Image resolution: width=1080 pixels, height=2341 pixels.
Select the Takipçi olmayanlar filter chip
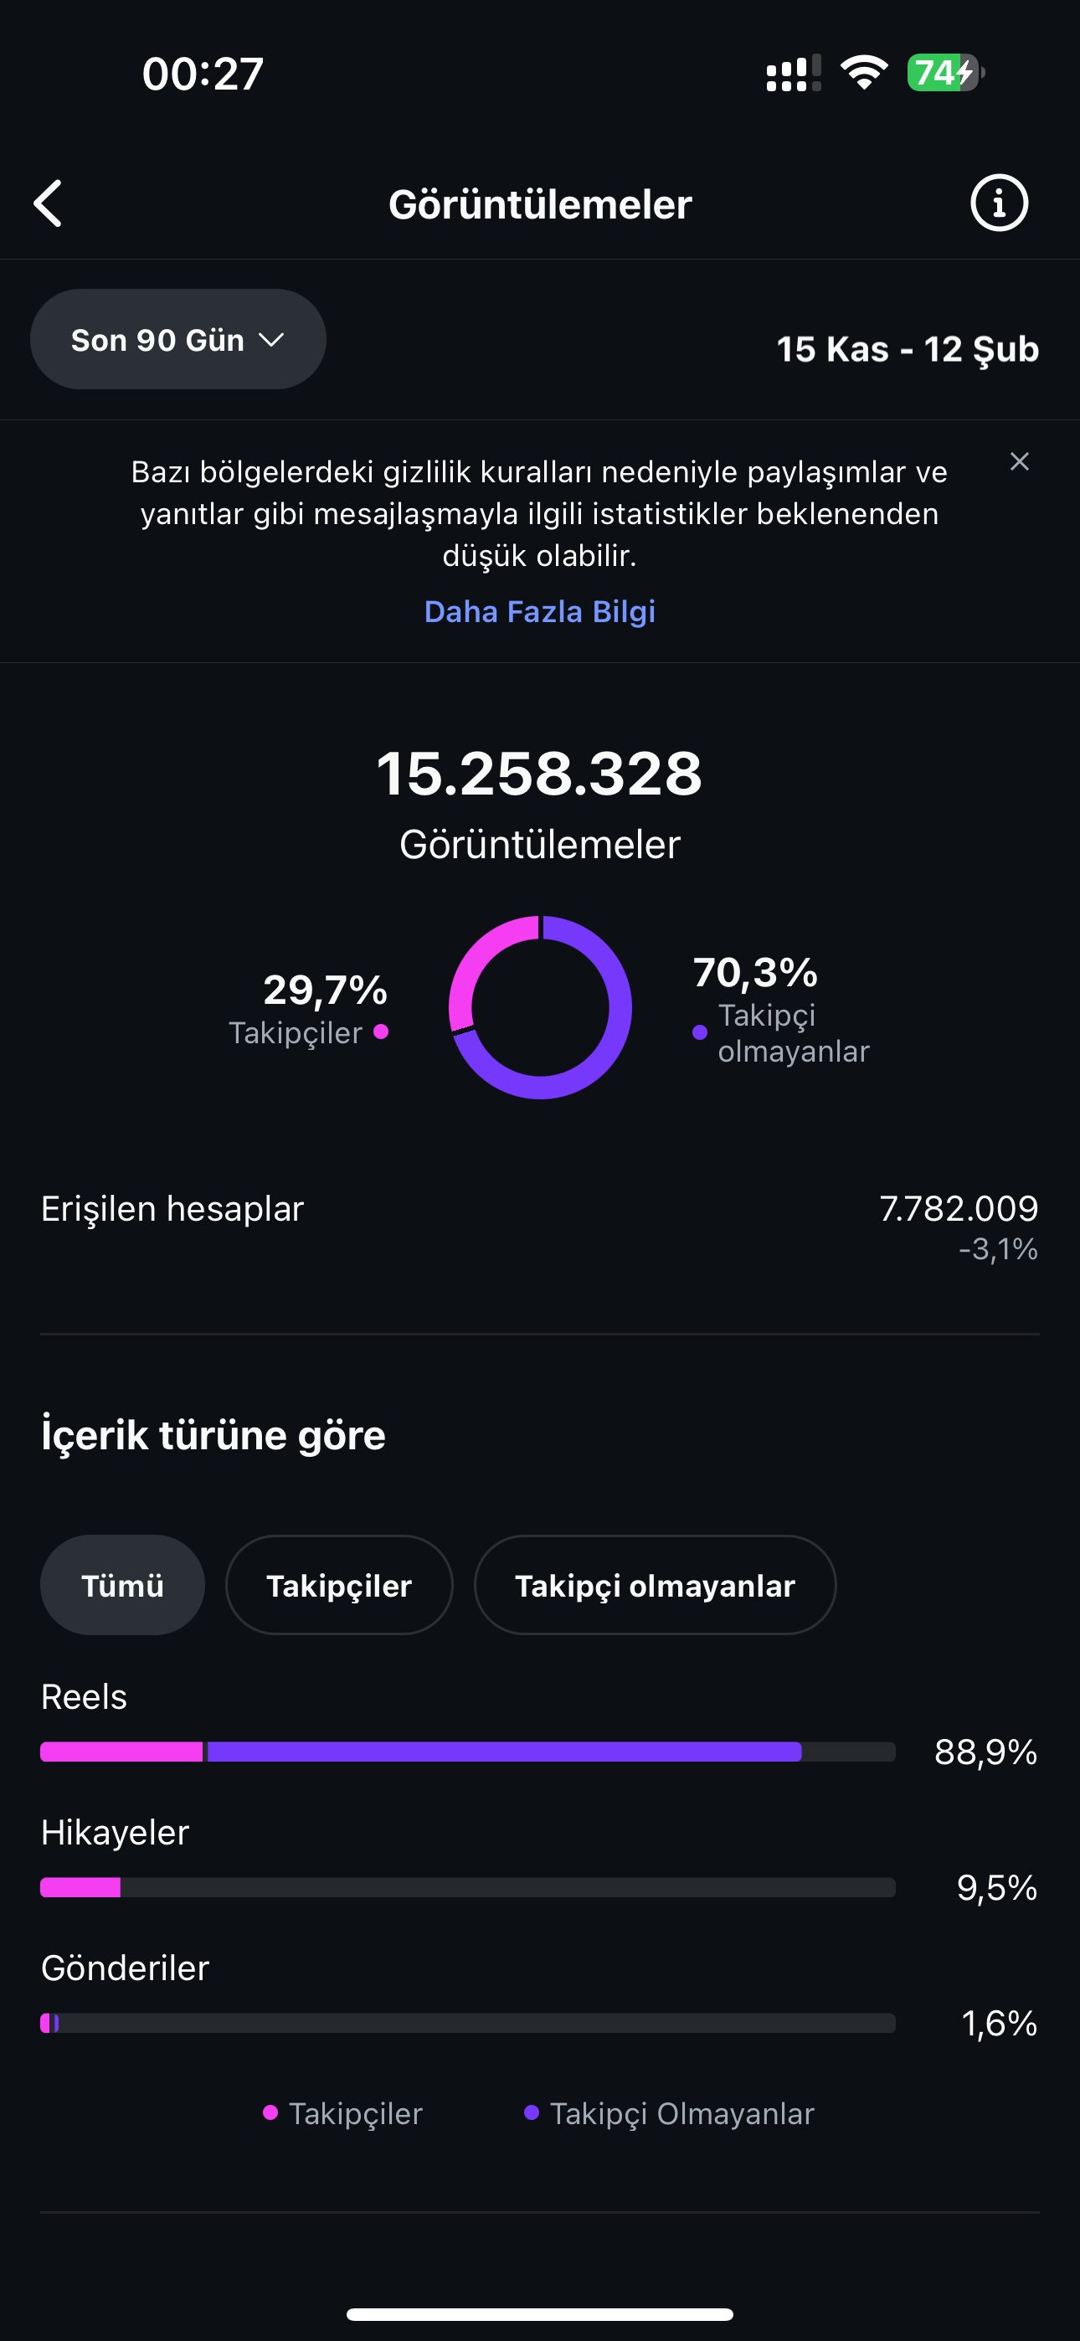point(655,1585)
